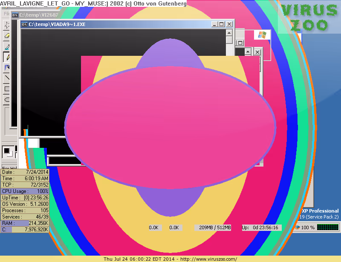This screenshot has width=341, height=262.
Task: Select the Eraser tool in Paint
Action: (x=7, y=35)
